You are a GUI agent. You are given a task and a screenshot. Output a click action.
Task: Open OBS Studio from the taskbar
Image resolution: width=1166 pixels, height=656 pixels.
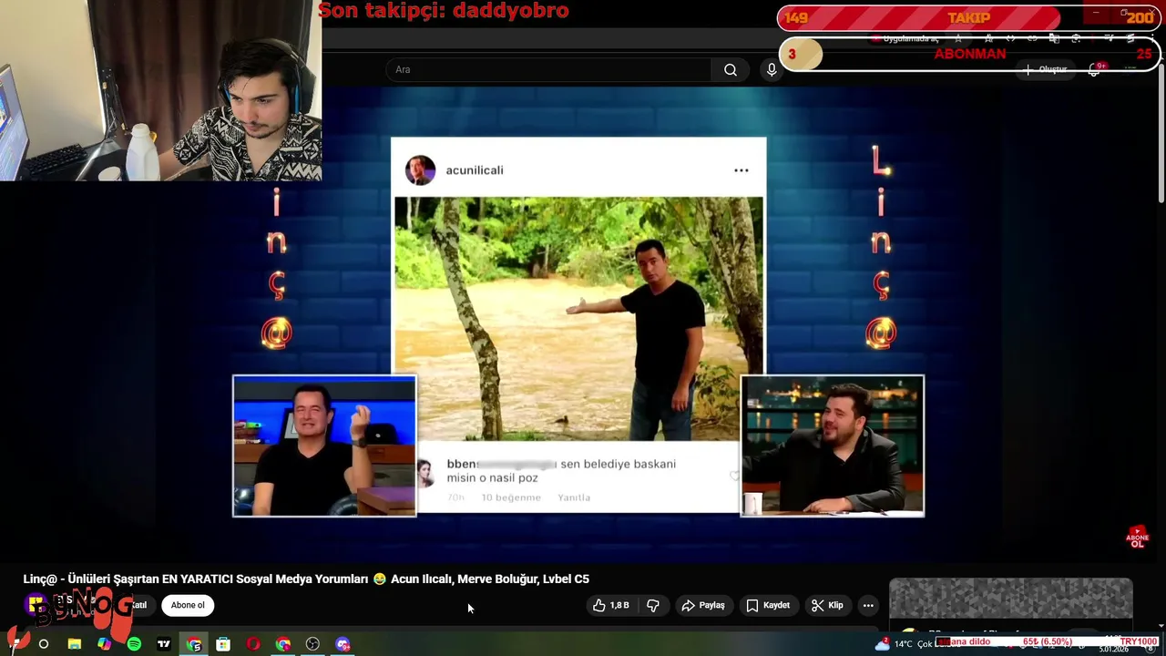pyautogui.click(x=312, y=644)
